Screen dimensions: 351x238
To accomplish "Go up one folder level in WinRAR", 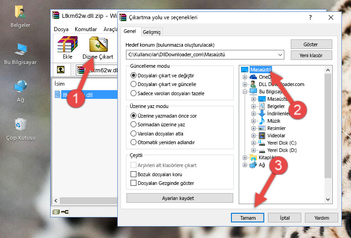I will pos(61,70).
